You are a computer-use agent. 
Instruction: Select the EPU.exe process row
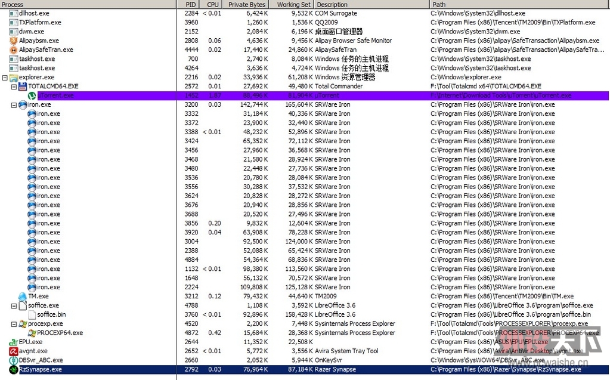[x=305, y=342]
